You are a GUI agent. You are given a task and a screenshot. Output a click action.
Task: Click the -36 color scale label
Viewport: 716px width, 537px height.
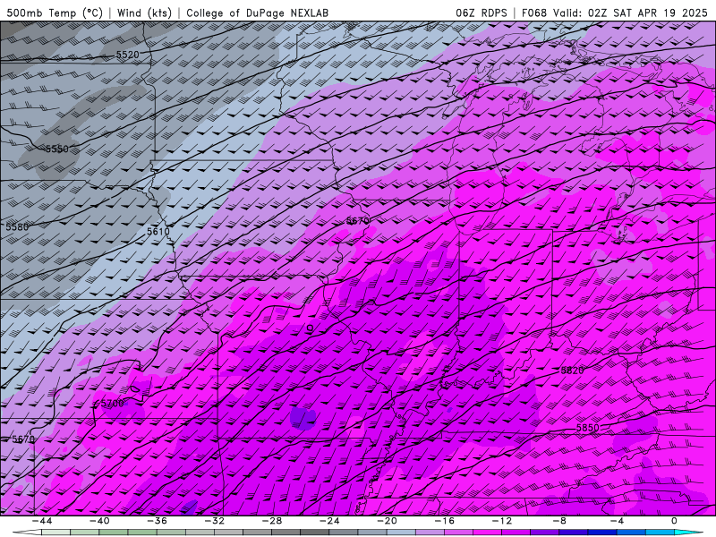[x=158, y=521]
